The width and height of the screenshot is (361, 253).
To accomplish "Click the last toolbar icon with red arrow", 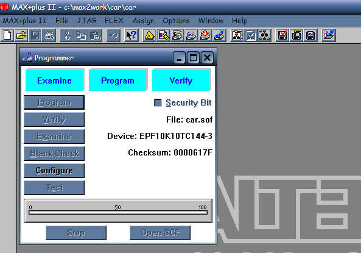I will (329, 35).
